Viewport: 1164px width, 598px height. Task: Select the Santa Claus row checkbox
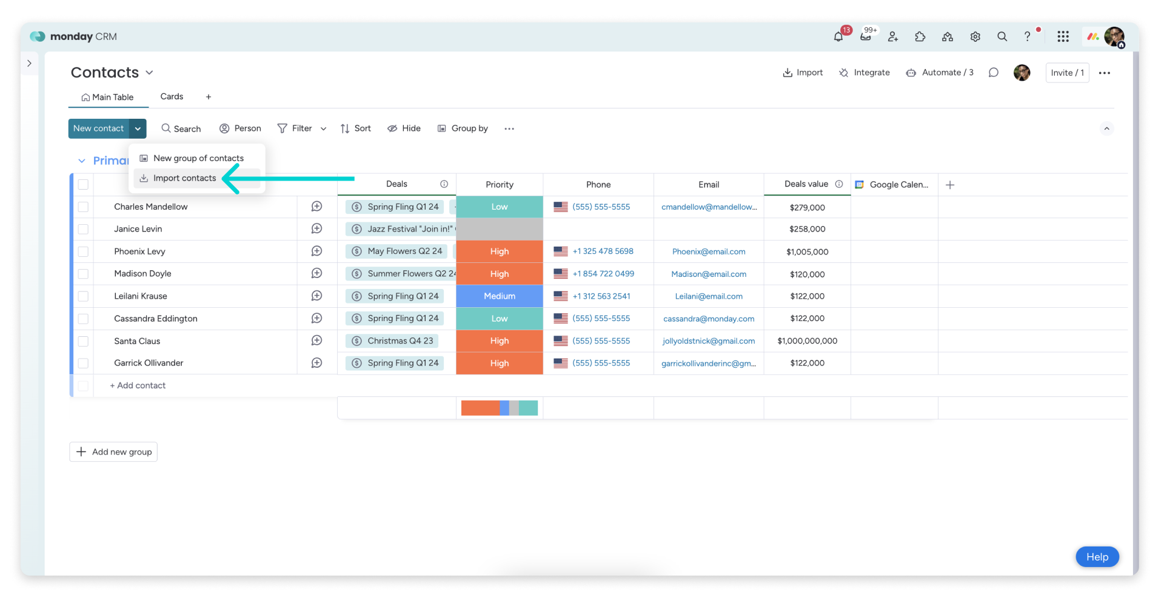(83, 341)
